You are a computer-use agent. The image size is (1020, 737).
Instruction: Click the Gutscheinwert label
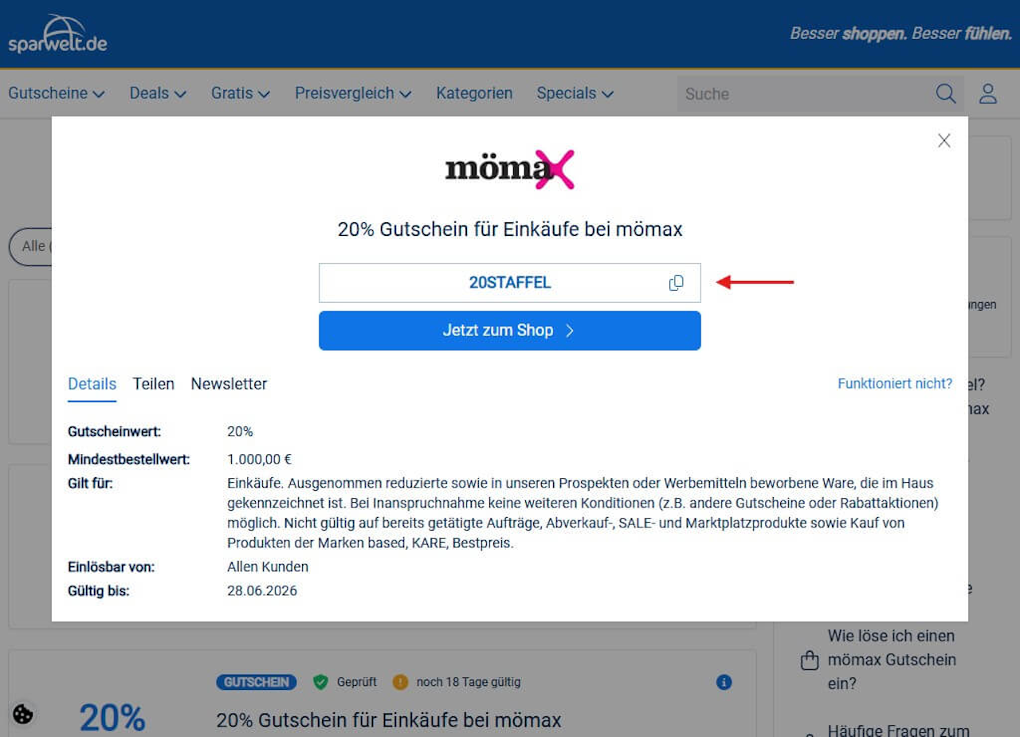coord(115,432)
